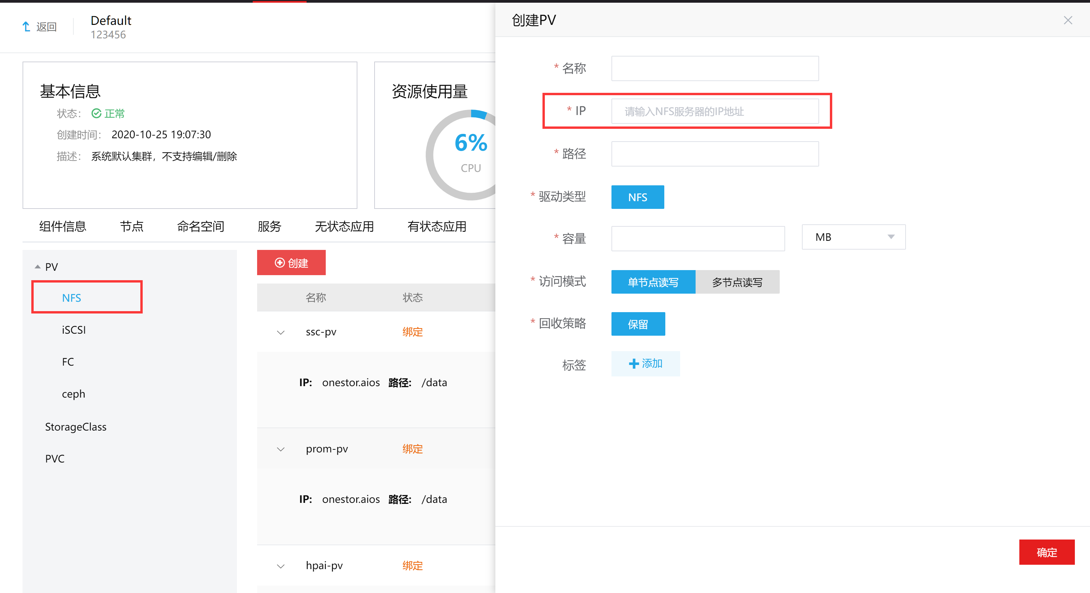Expand the hpai-pv row chevron
The height and width of the screenshot is (593, 1090).
pyautogui.click(x=281, y=566)
